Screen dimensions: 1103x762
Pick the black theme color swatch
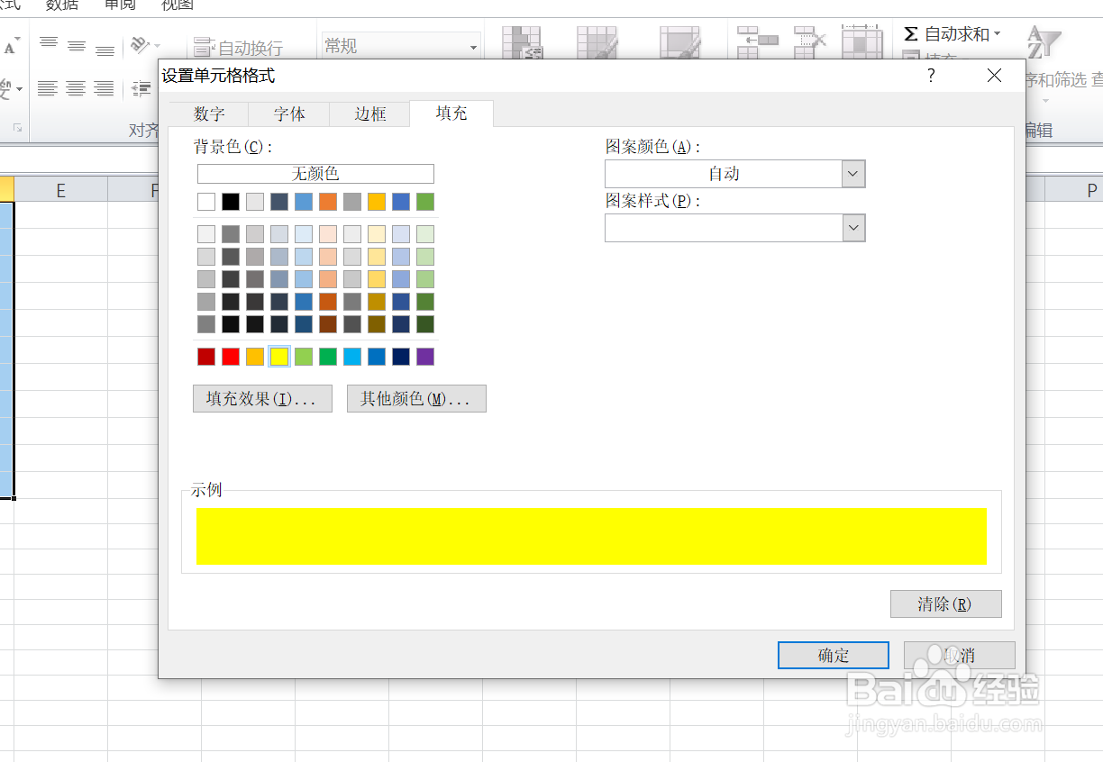[x=231, y=202]
